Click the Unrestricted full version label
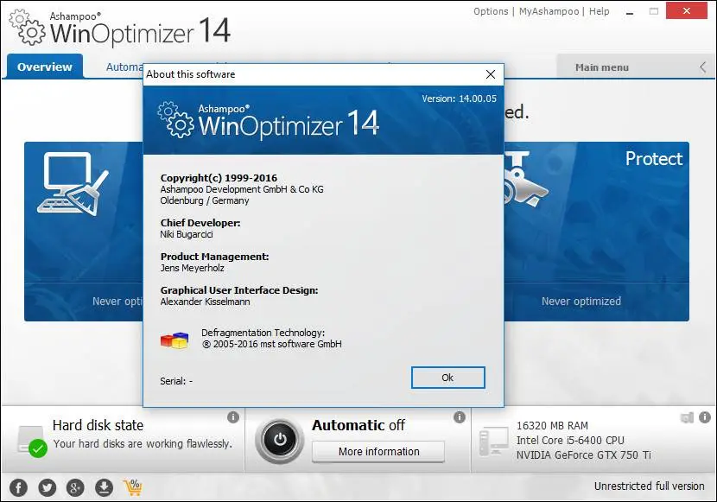This screenshot has width=717, height=502. click(x=650, y=486)
